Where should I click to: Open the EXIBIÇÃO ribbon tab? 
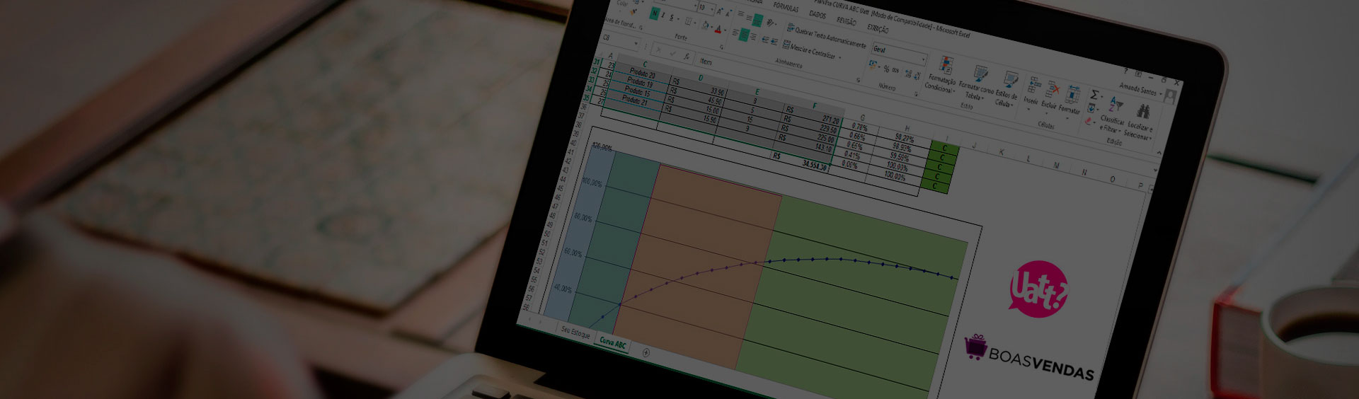(878, 28)
